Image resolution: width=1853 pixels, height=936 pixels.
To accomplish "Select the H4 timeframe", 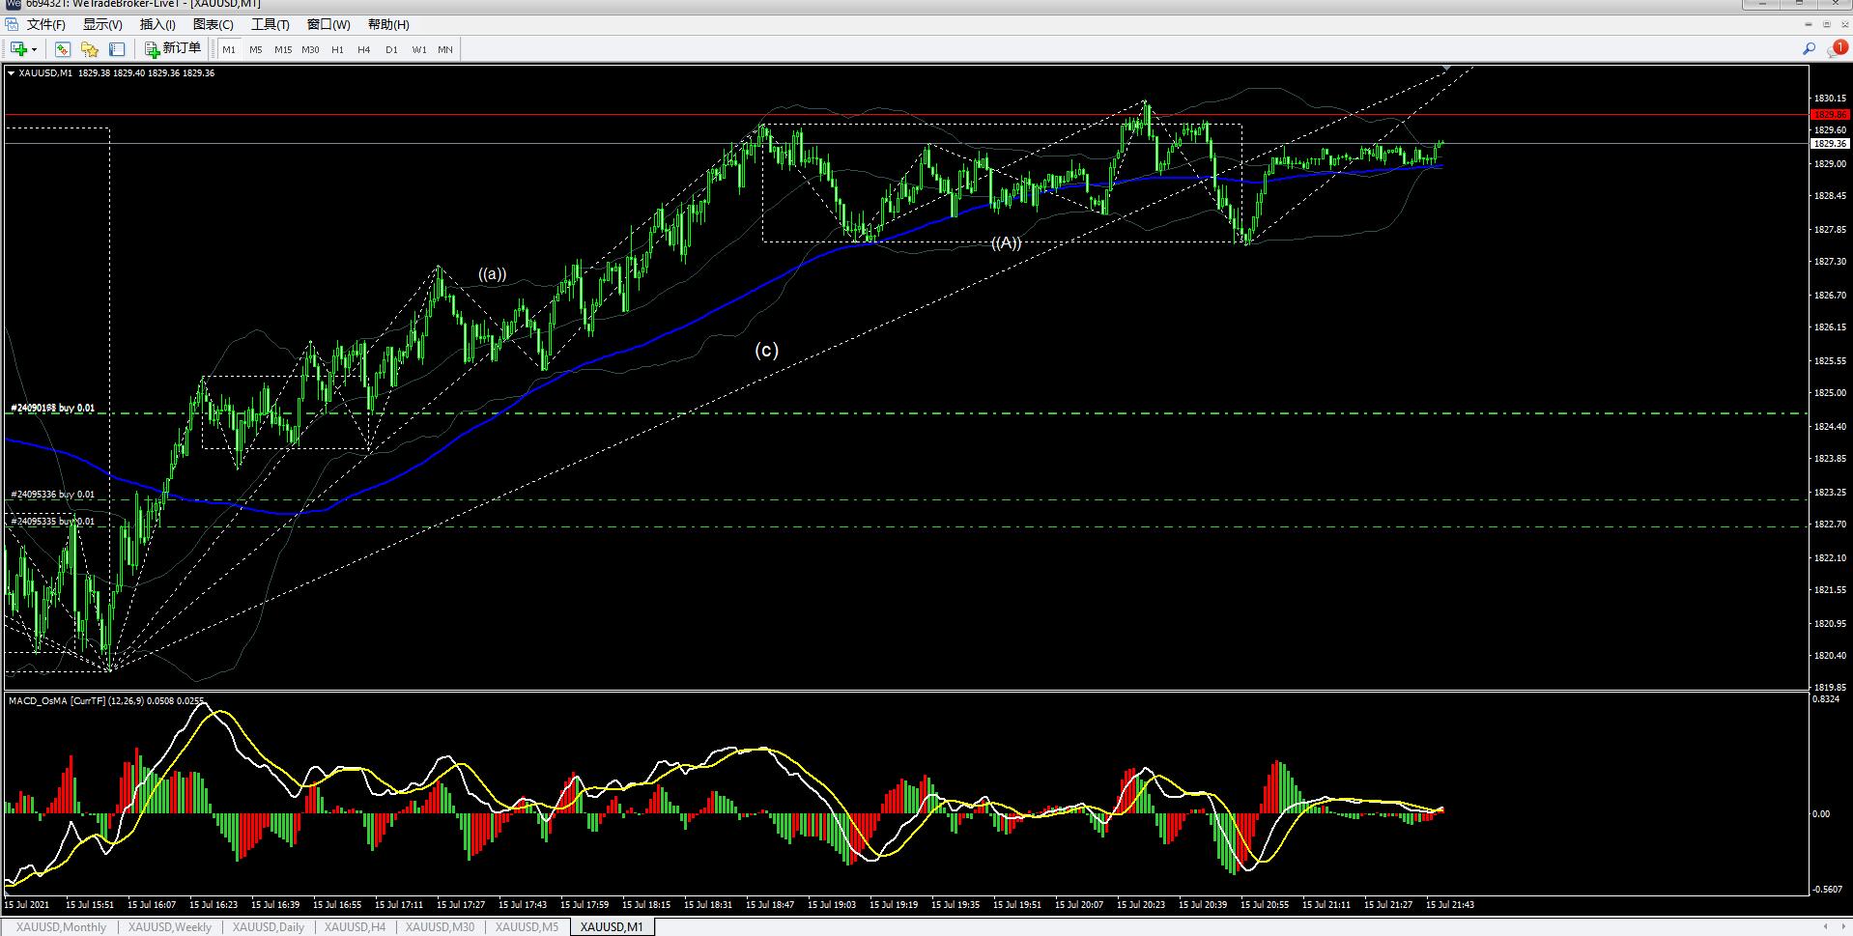I will [x=363, y=49].
